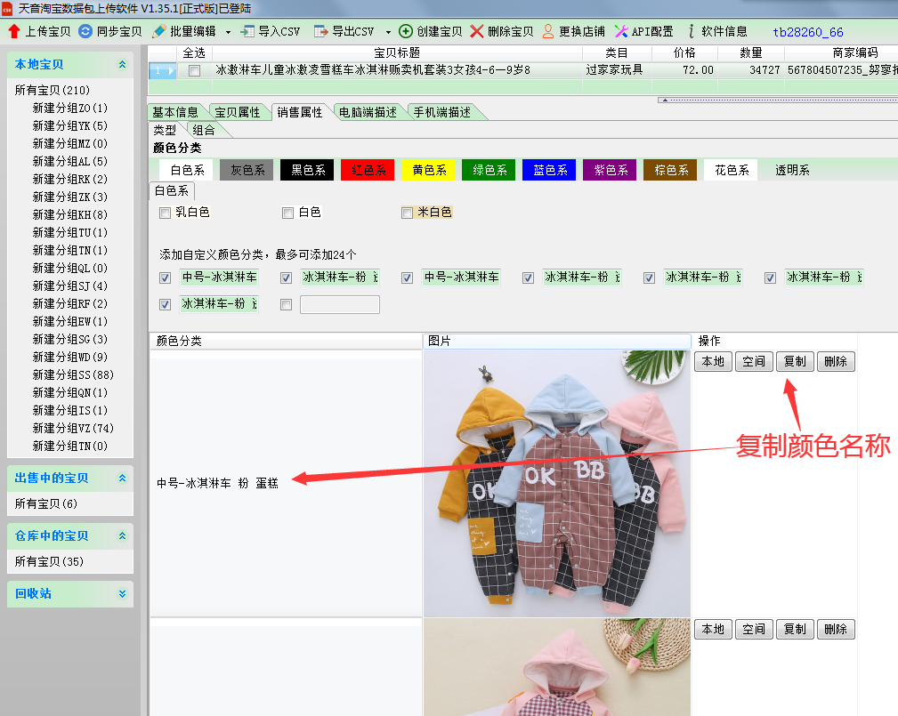The height and width of the screenshot is (716, 898).
Task: Click the Delete Item (删除宝贝) red X icon
Action: [477, 31]
